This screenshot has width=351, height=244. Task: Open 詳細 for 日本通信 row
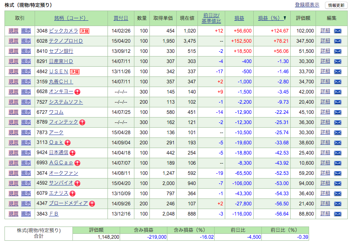(x=325, y=153)
